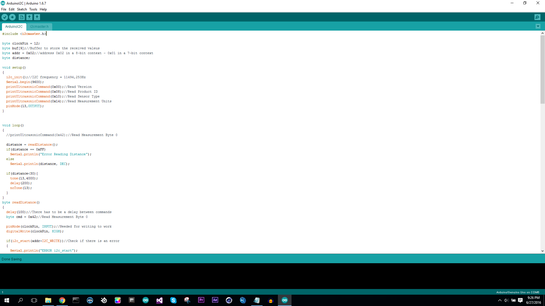Upload the sketch using the arrow icon
This screenshot has height=306, width=545.
point(12,17)
